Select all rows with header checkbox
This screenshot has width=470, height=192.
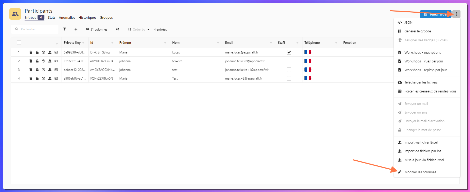[19, 43]
